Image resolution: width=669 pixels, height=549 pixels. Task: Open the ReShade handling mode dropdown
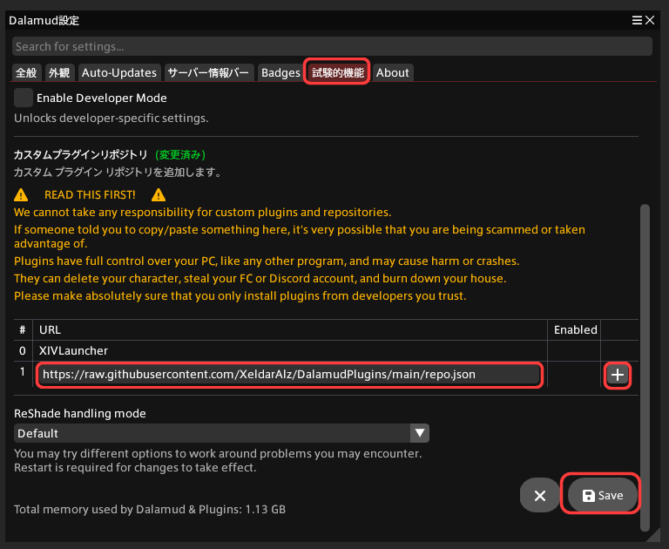point(221,433)
